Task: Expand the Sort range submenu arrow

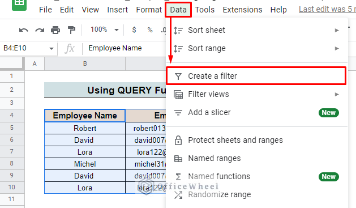Action: pyautogui.click(x=337, y=48)
